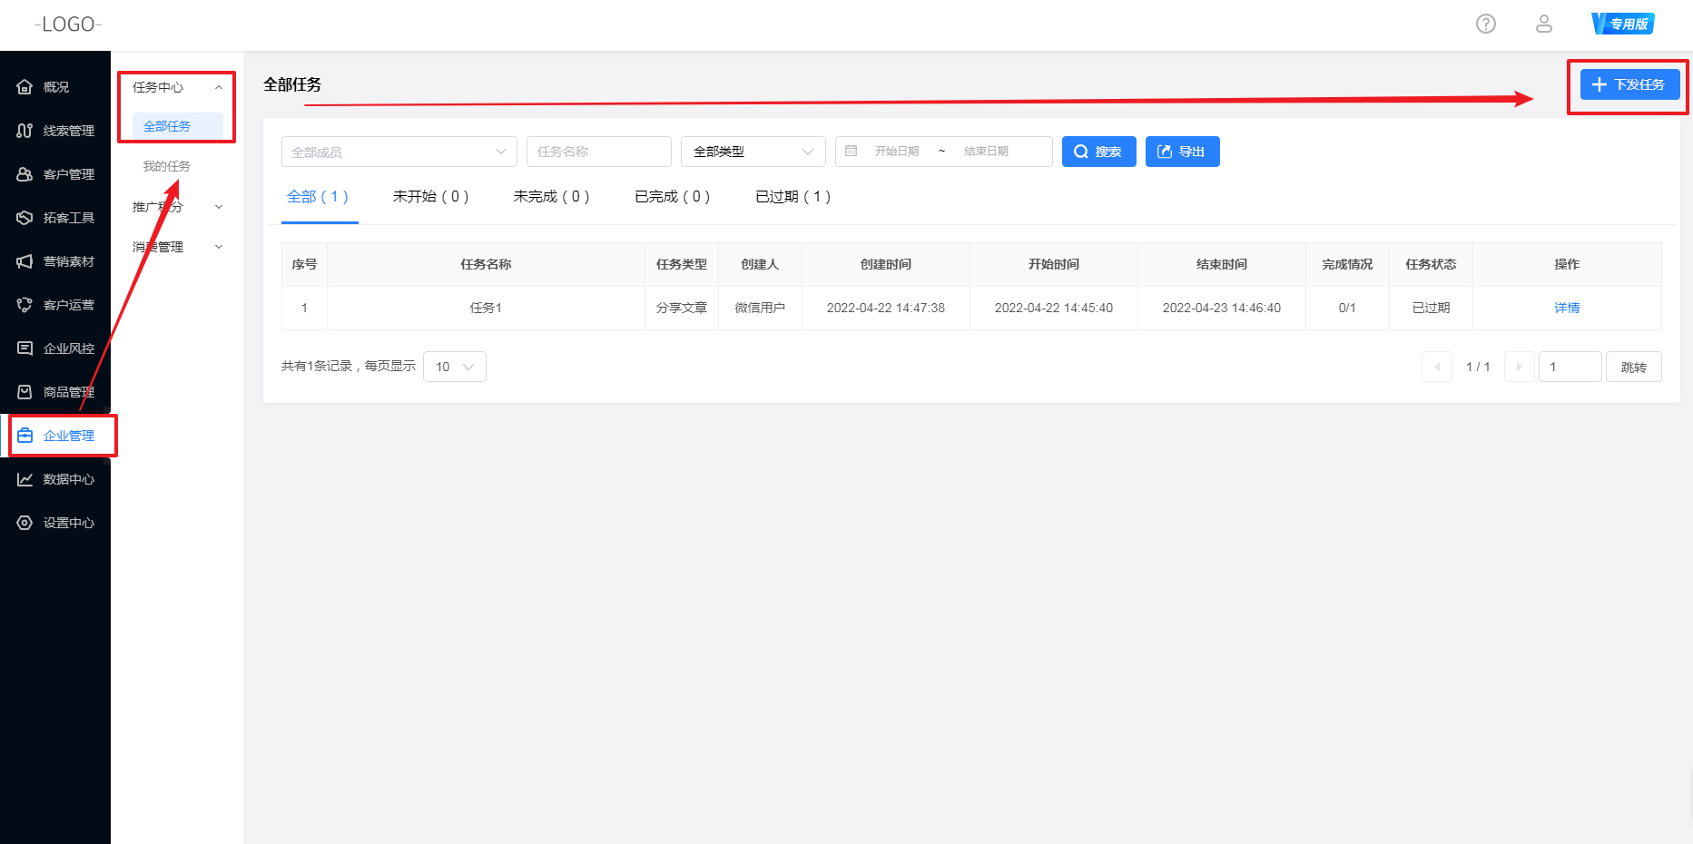The height and width of the screenshot is (844, 1693).
Task: Click the 任务名称 input field
Action: click(x=598, y=152)
